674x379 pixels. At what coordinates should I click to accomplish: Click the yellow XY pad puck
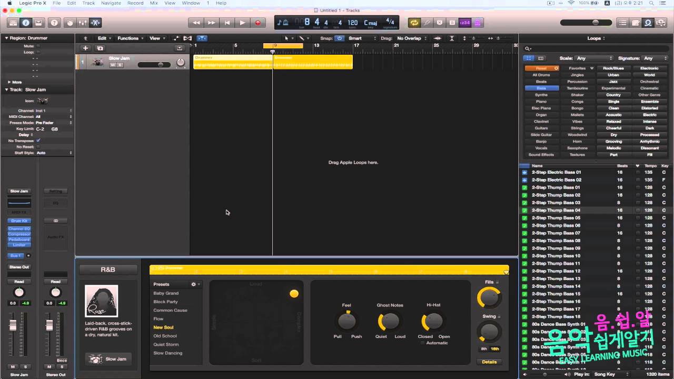coord(294,294)
